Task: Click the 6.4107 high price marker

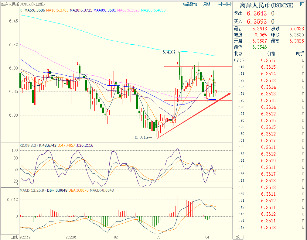Action: tap(169, 52)
